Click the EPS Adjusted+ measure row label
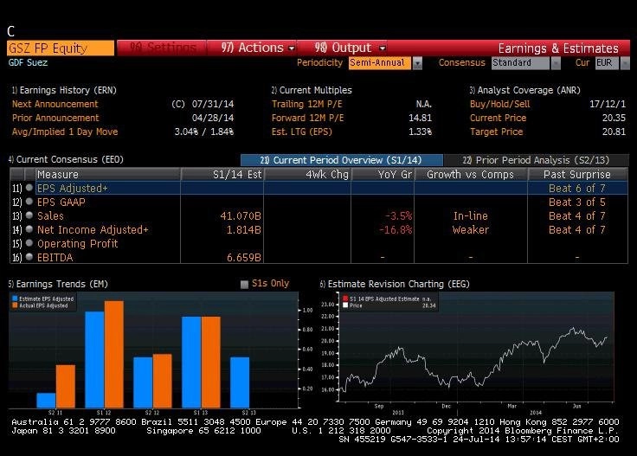This screenshot has width=637, height=456. pos(73,189)
